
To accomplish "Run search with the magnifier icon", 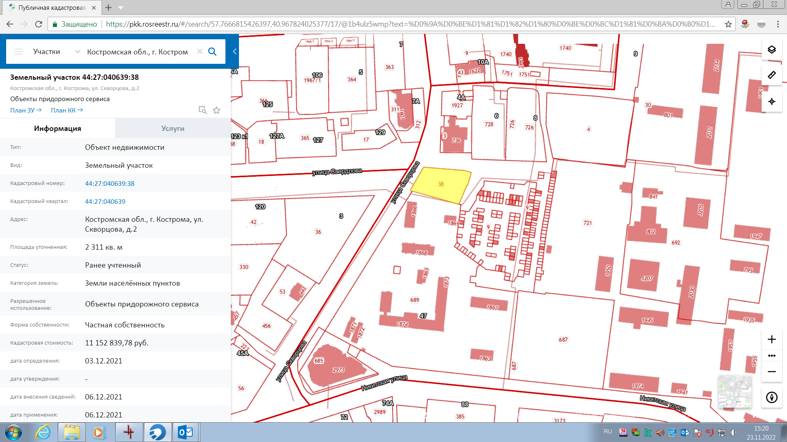I will tap(212, 52).
